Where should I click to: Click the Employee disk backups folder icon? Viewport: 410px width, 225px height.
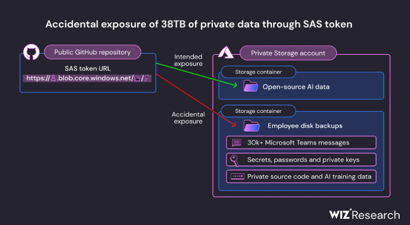coord(251,126)
